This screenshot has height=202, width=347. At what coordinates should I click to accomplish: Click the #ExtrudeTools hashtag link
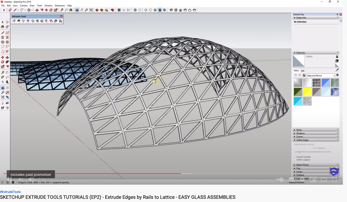pyautogui.click(x=10, y=192)
